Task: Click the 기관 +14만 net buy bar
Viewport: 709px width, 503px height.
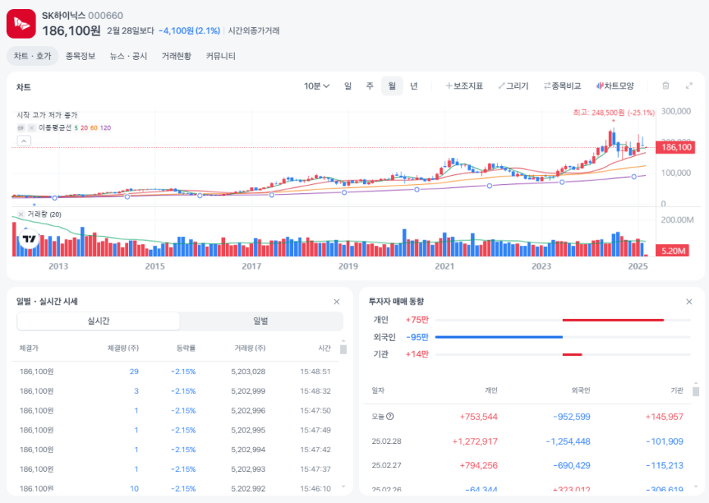Action: tap(572, 355)
